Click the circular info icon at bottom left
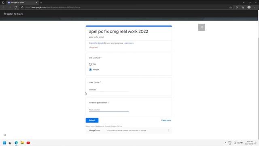This screenshot has height=146, width=259. [x=5, y=135]
